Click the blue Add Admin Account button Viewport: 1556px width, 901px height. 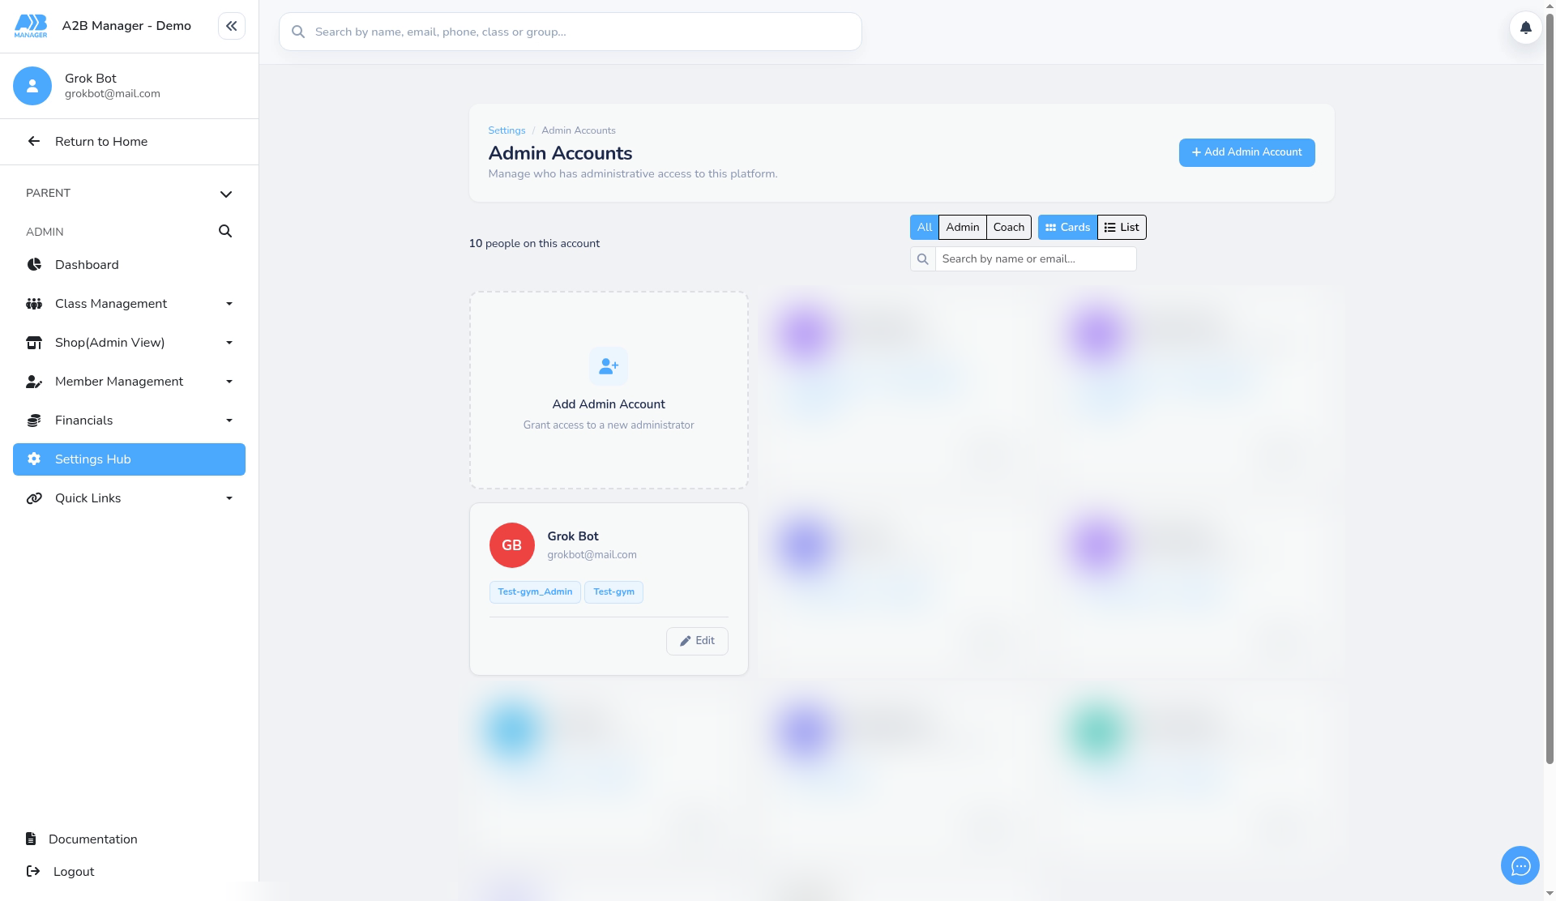[1246, 153]
